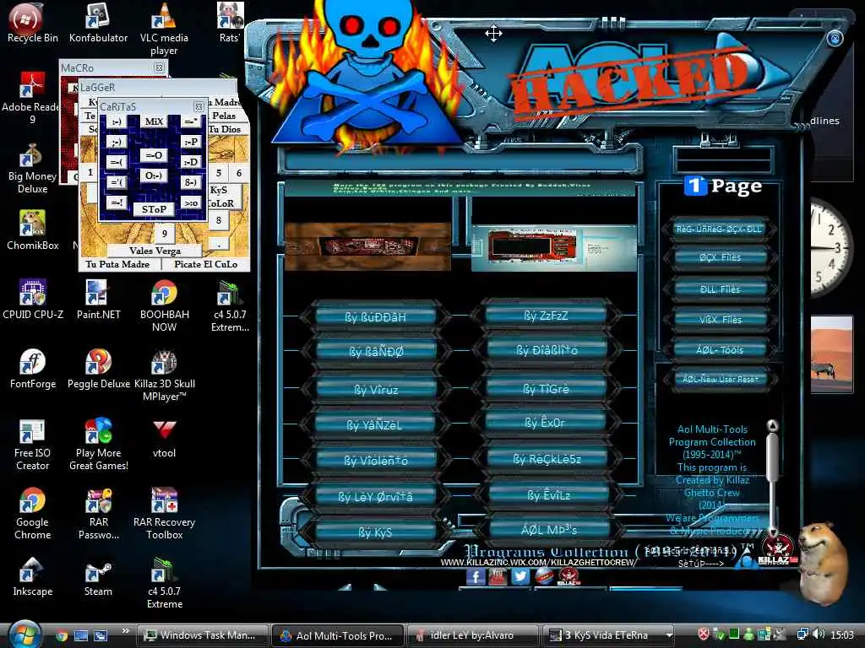Expand the quick launch overflow chevron
Viewport: 865px width, 648px height.
coord(126,631)
